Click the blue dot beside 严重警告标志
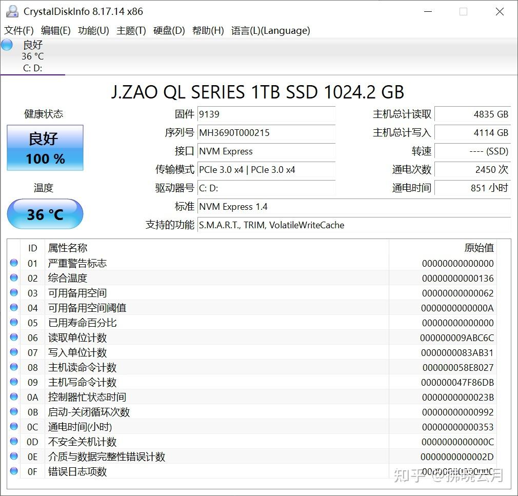 point(13,263)
